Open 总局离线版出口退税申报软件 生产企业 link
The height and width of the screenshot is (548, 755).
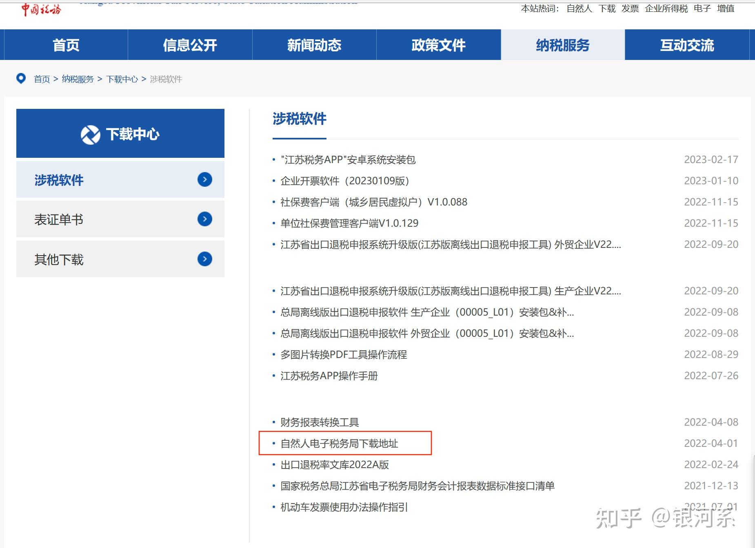tap(427, 312)
